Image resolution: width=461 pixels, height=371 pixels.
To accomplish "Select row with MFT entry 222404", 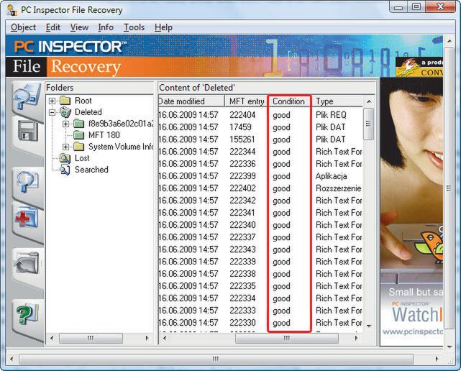I will tap(260, 115).
